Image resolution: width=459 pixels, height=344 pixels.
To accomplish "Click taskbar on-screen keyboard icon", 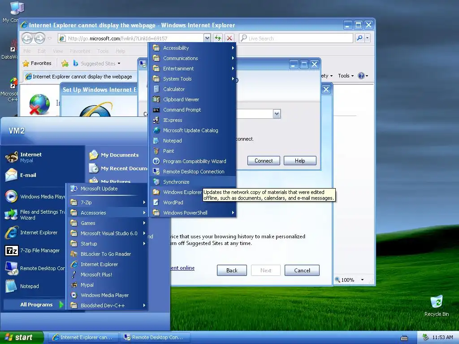I will click(404, 338).
